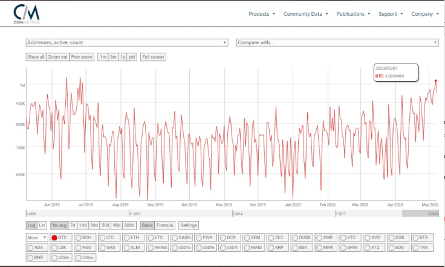
Task: Click the Coin Metrics logo
Action: pyautogui.click(x=27, y=14)
